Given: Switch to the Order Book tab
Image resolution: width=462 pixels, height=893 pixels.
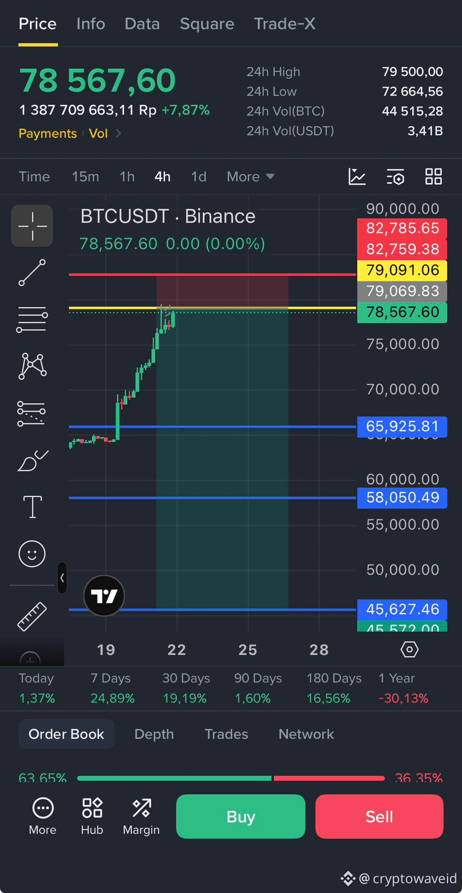Looking at the screenshot, I should click(x=66, y=734).
